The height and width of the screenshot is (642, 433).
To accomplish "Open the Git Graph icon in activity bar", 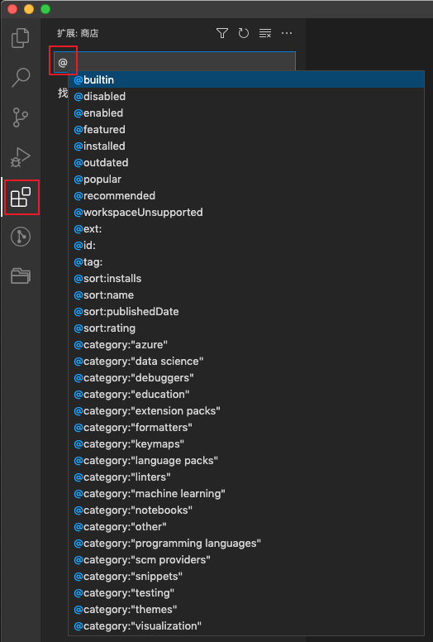I will click(x=21, y=237).
